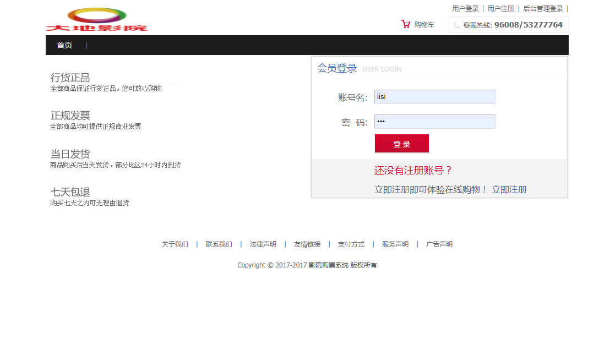Click the 支付方式 payment methods link
Image resolution: width=610 pixels, height=361 pixels.
[351, 244]
